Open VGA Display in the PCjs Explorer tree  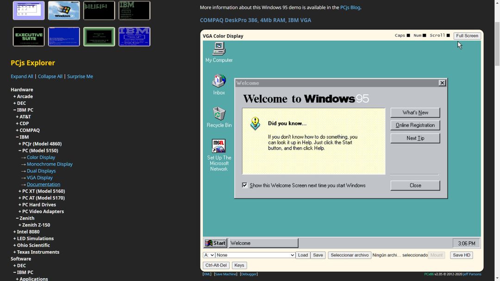(x=40, y=177)
